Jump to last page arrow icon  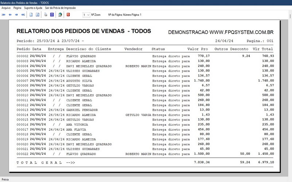pyautogui.click(x=23, y=15)
